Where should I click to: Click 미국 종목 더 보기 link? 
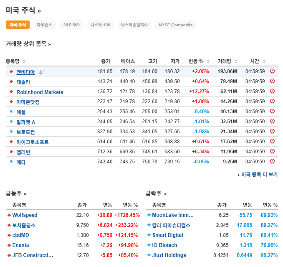(x=258, y=175)
